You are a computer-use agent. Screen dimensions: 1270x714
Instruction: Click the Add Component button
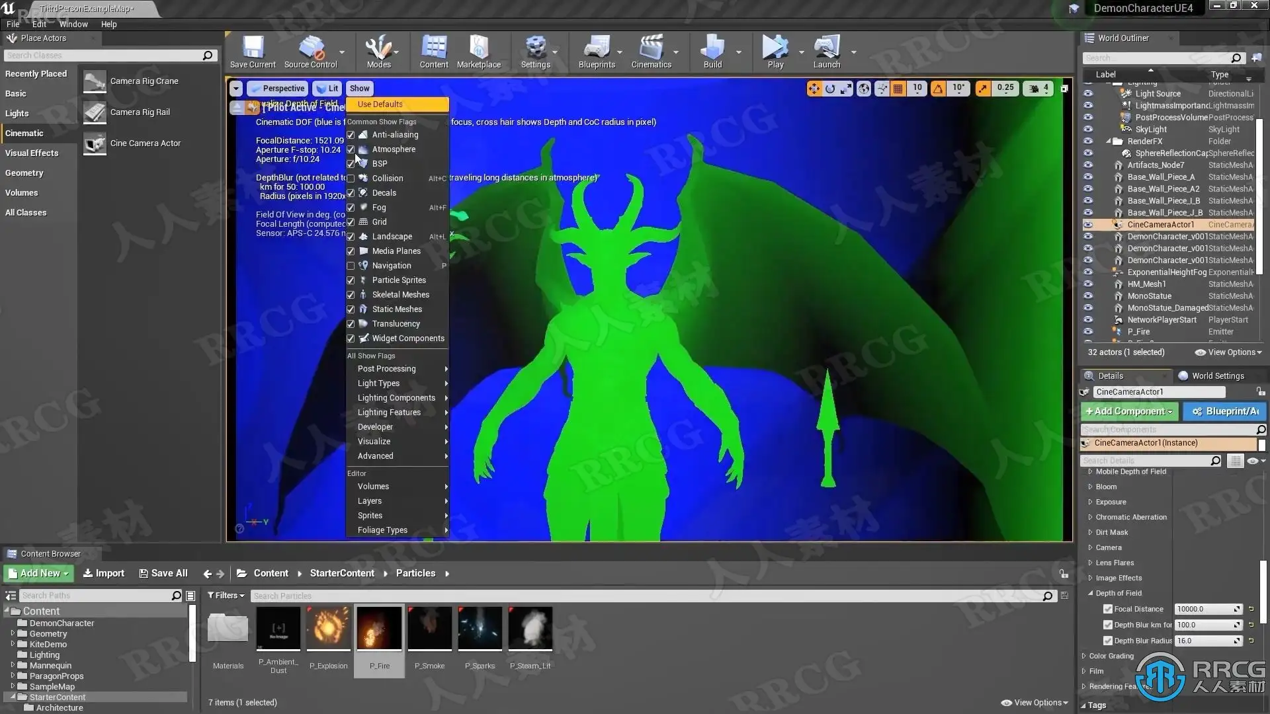point(1129,411)
